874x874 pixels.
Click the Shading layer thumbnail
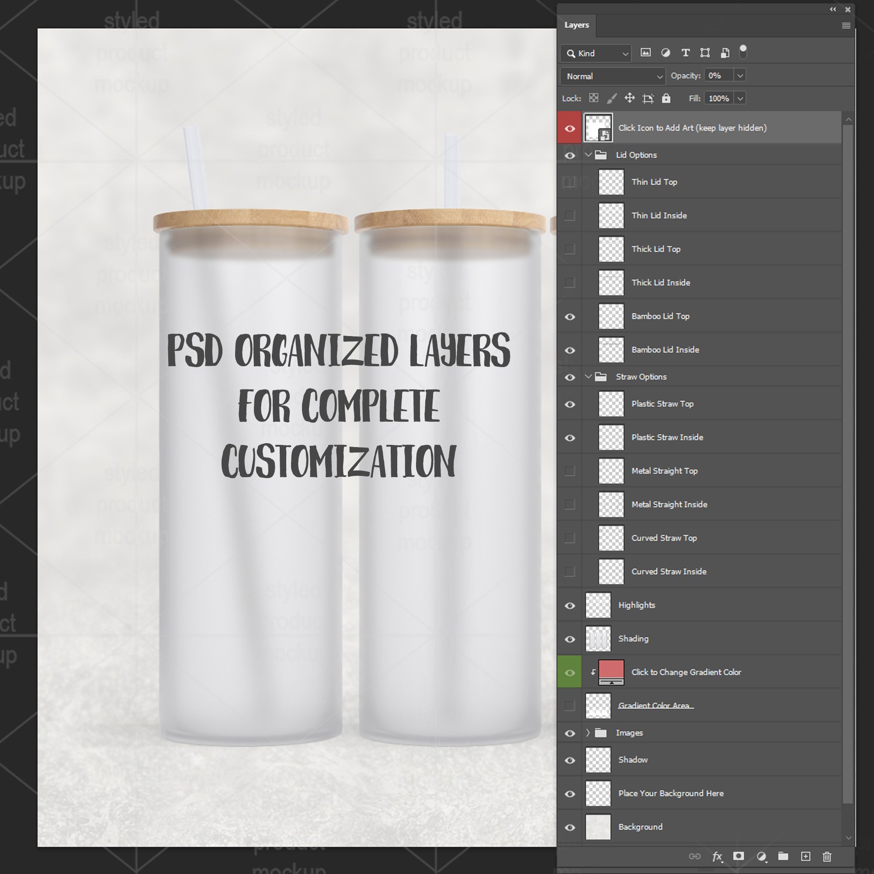coord(598,638)
